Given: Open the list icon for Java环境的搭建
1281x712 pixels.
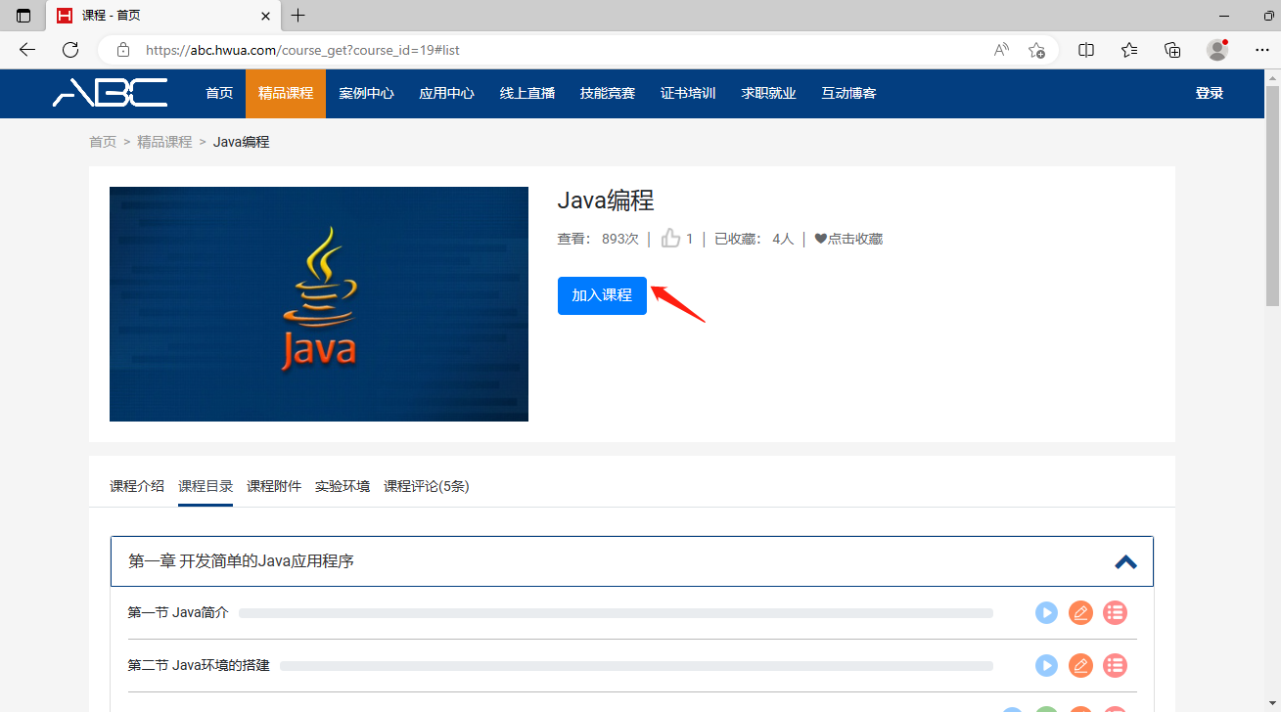Looking at the screenshot, I should pos(1115,666).
